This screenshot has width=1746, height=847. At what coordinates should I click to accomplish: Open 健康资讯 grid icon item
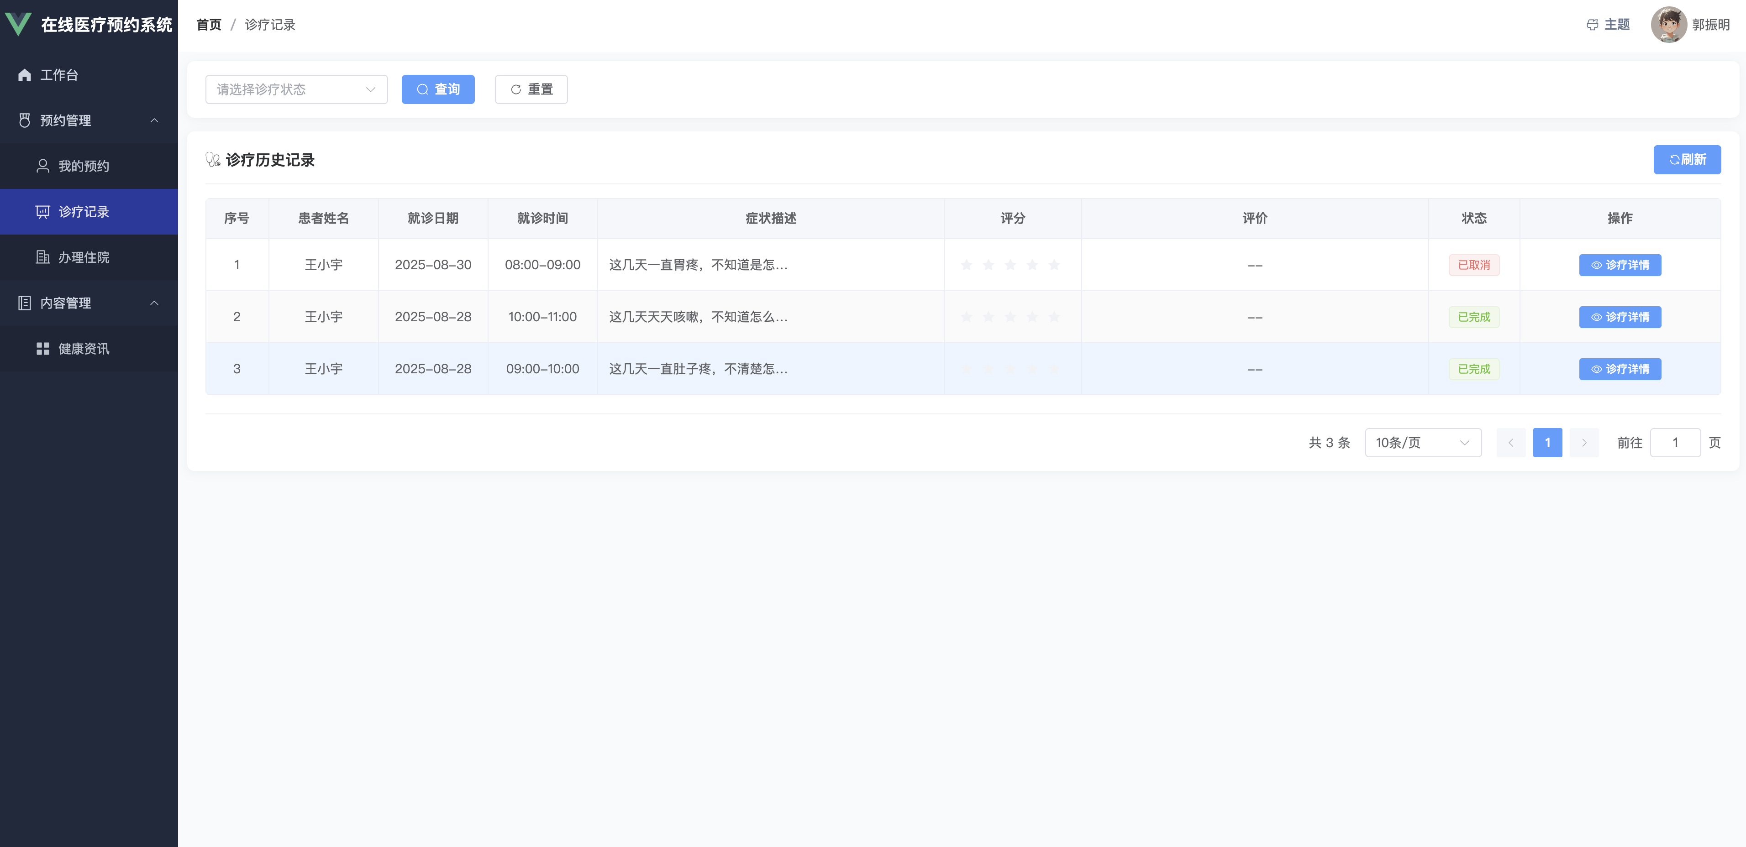point(43,349)
